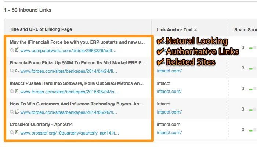This screenshot has height=147, width=257.
Task: Open the crossref.org quarterly_apr14 link
Action: (x=69, y=133)
